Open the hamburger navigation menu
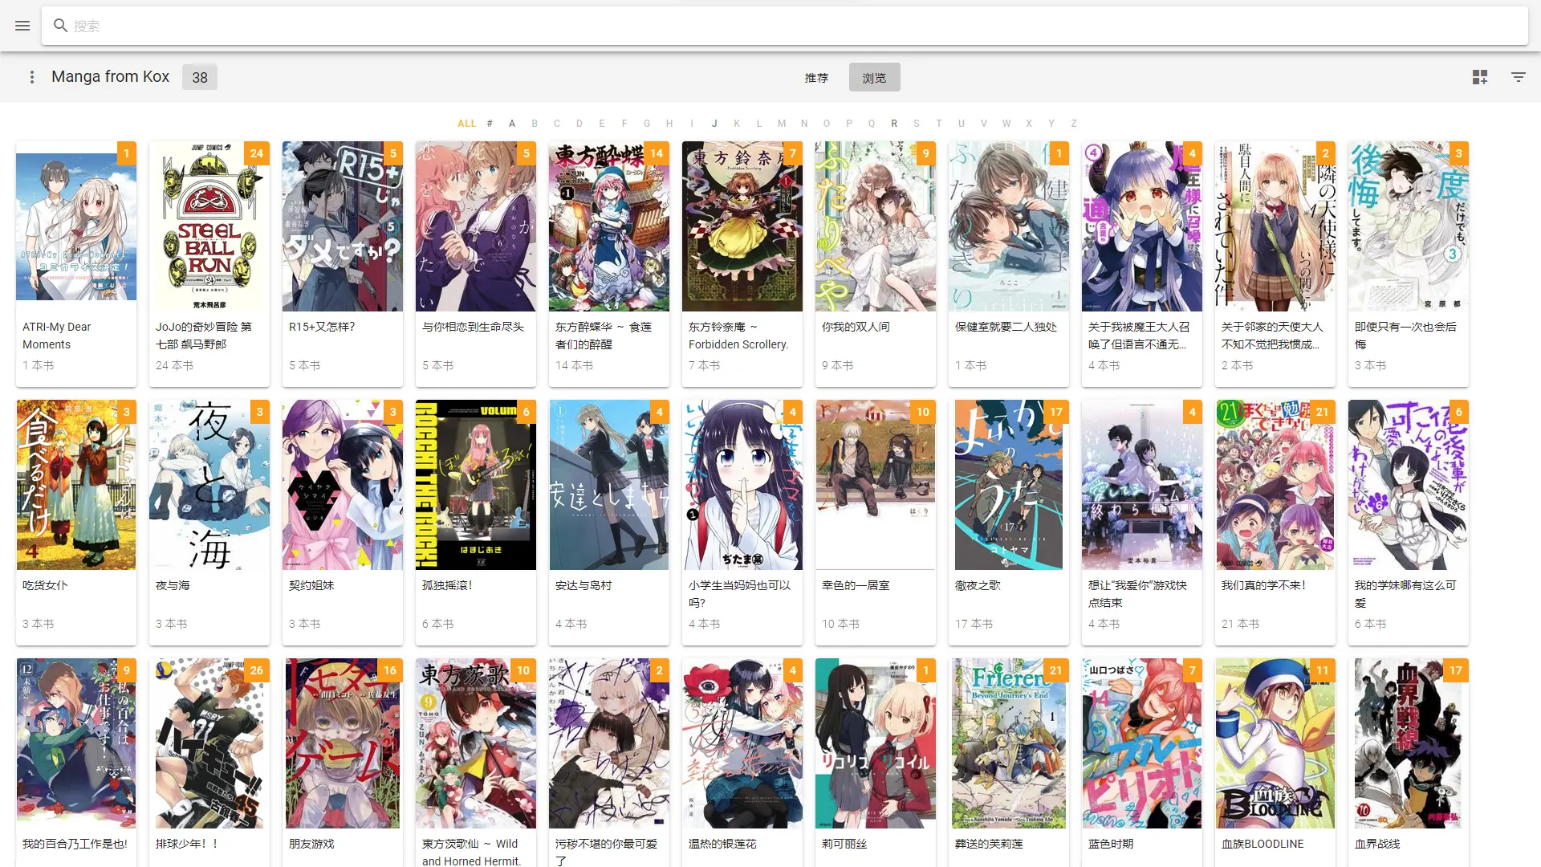 coord(22,26)
